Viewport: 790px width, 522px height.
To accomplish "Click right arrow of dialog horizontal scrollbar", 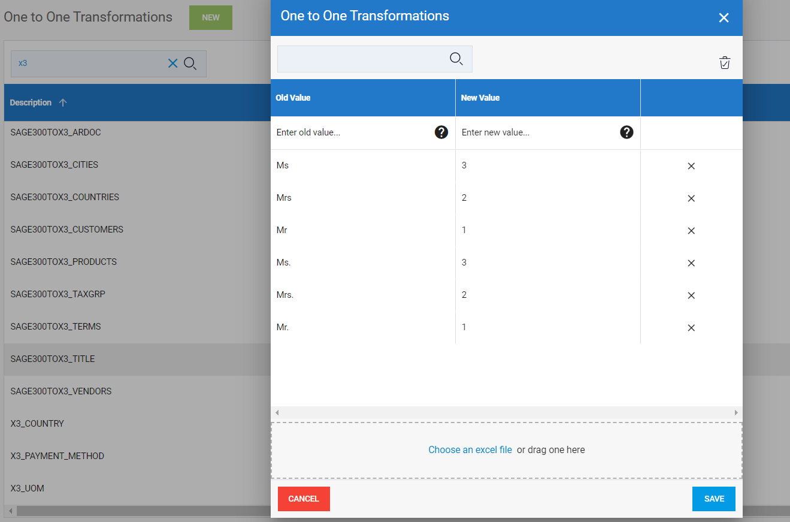I will coord(736,413).
